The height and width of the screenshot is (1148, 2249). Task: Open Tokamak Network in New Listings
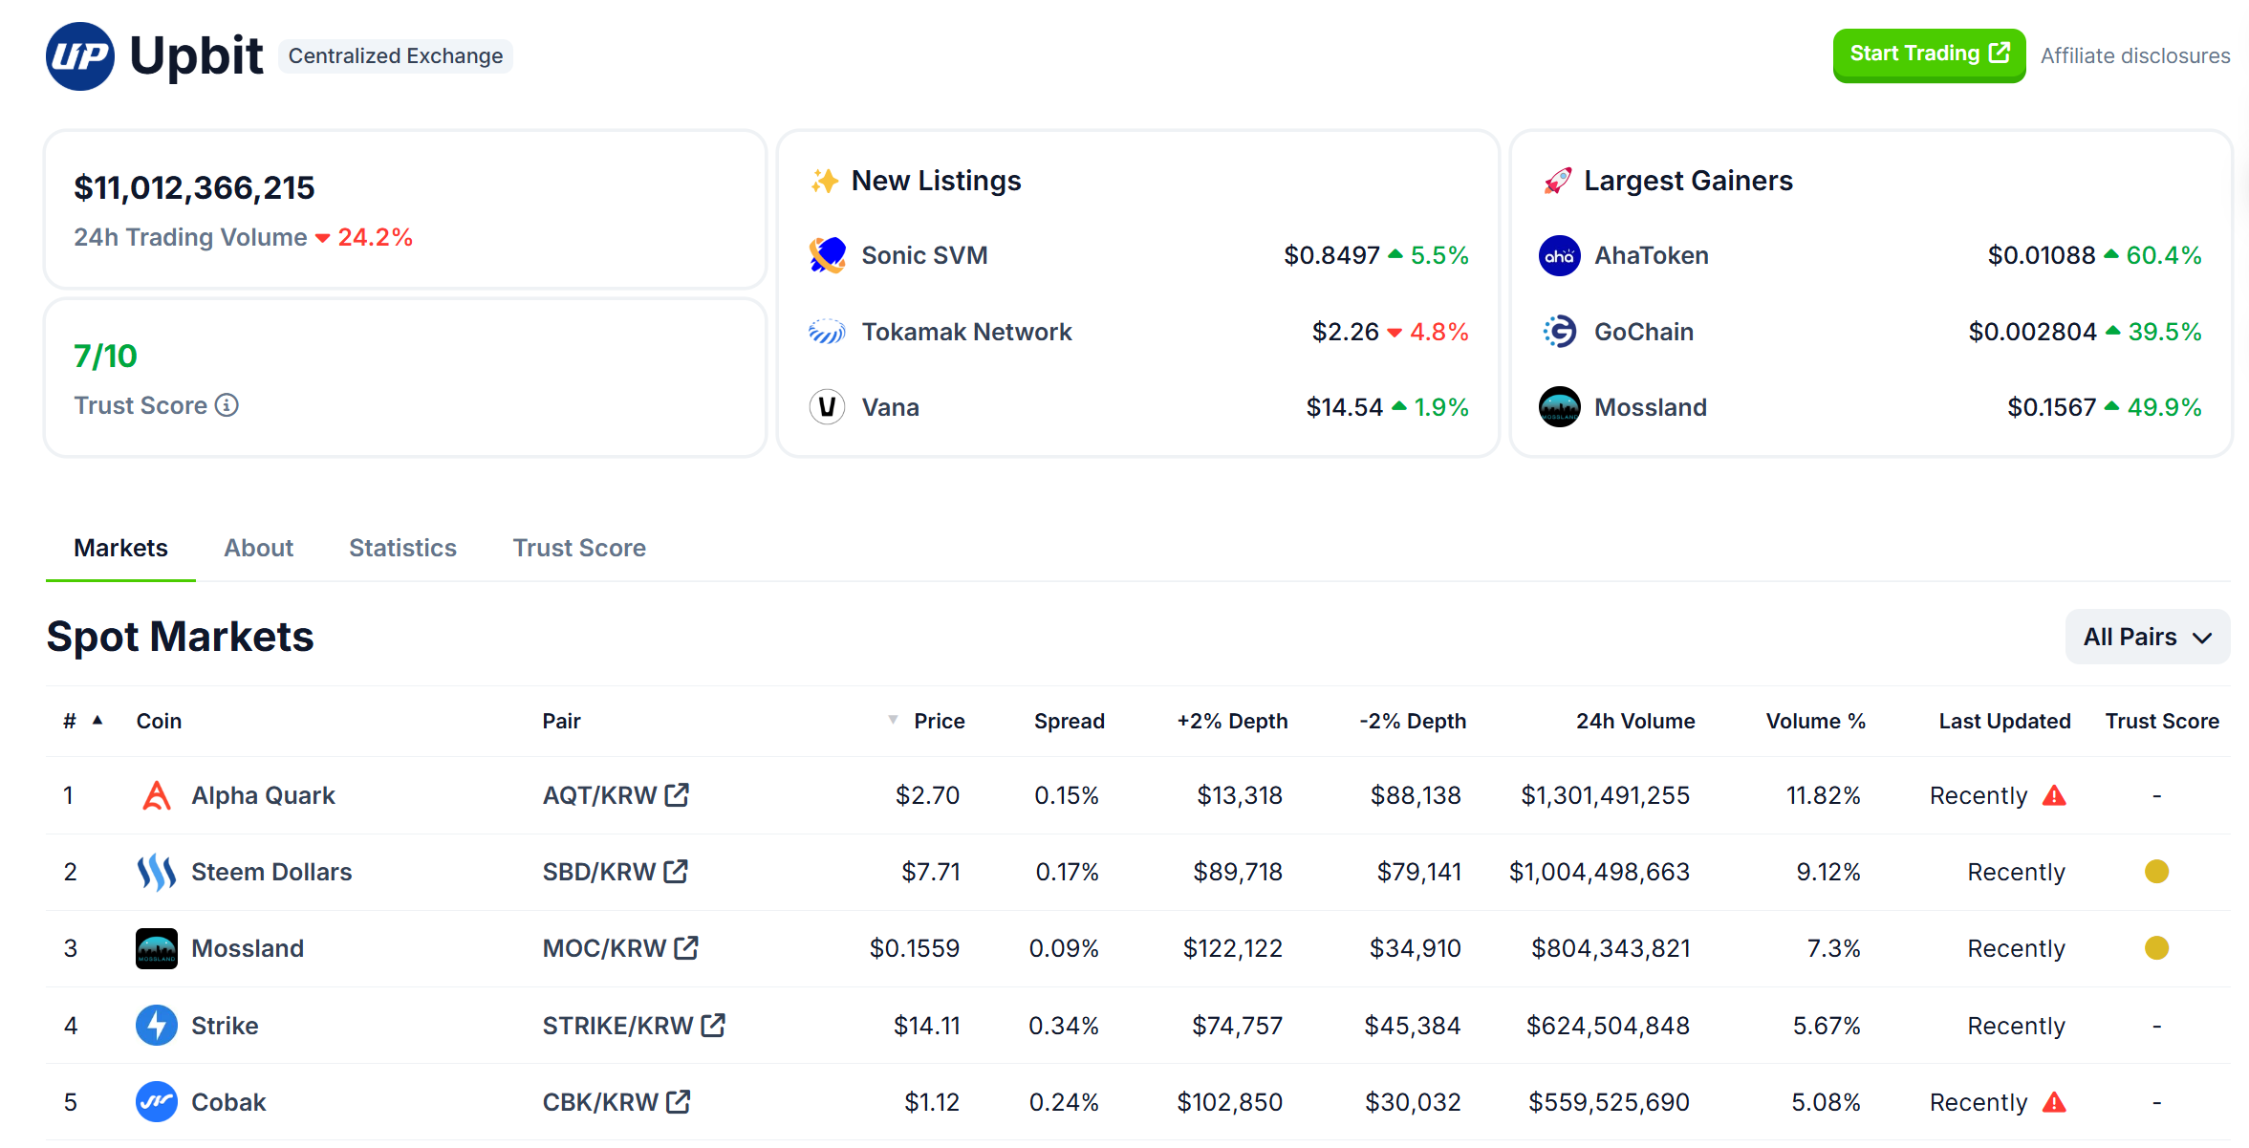pyautogui.click(x=966, y=332)
